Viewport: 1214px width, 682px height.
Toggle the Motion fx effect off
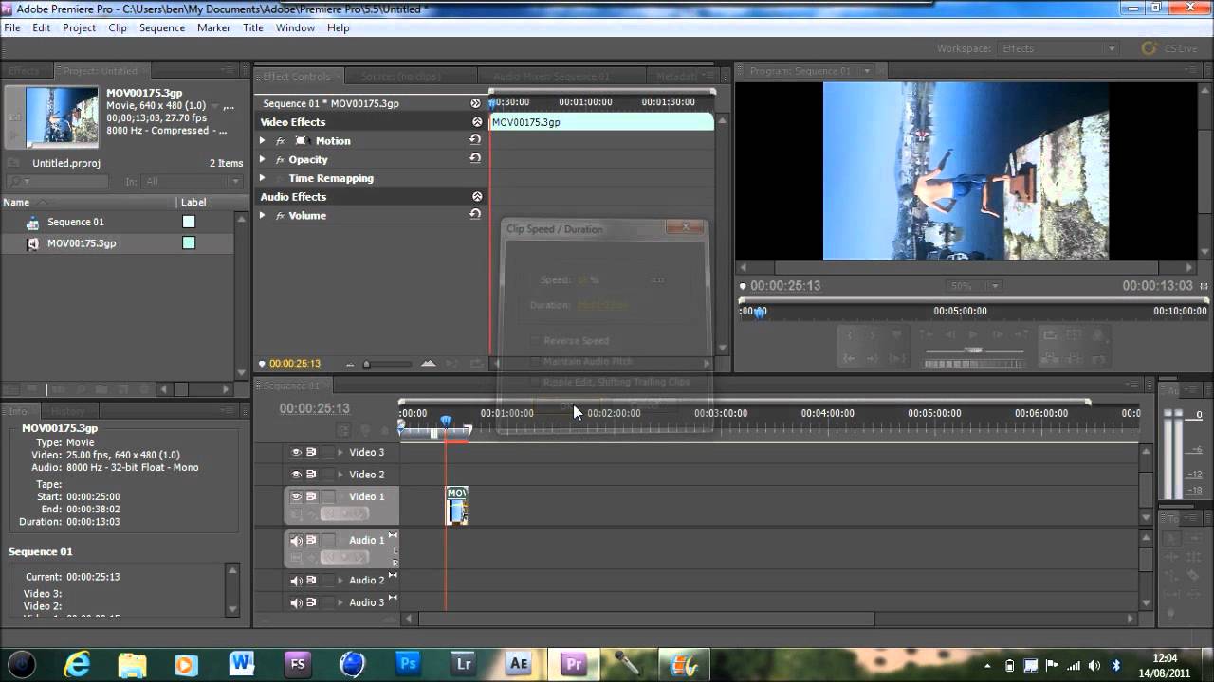pos(281,140)
